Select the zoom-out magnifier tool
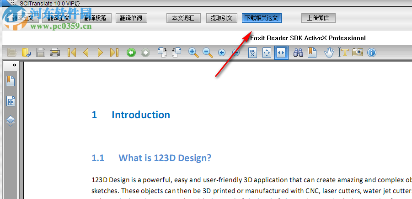412x199 pixels. pos(208,52)
